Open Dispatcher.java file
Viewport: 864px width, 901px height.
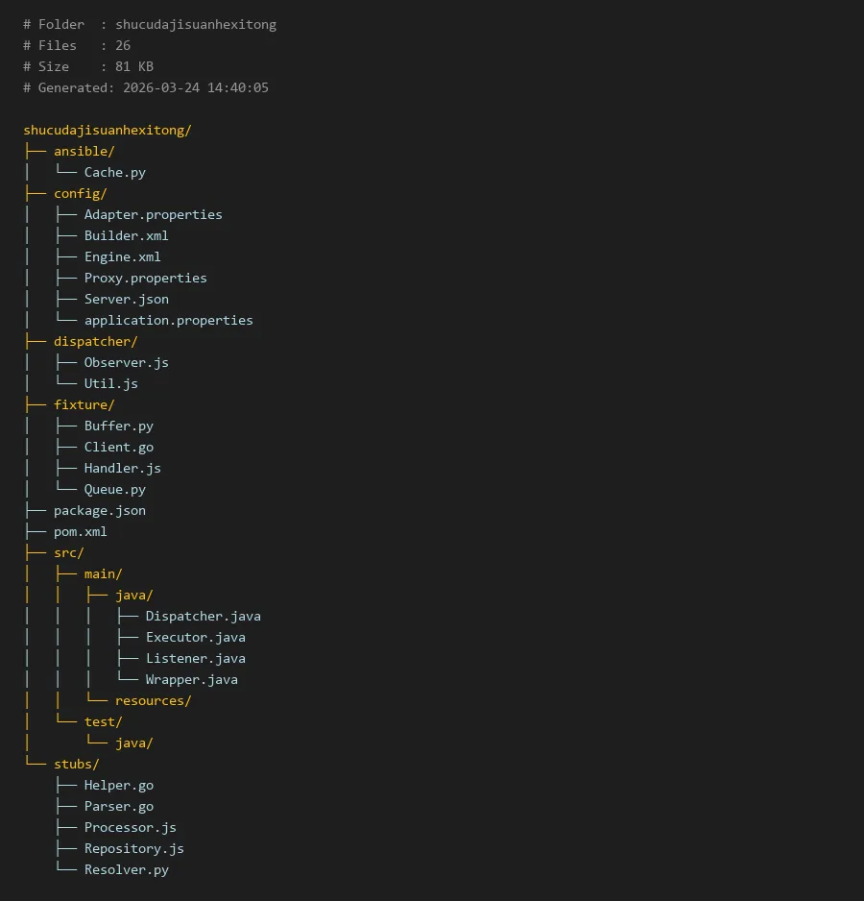pyautogui.click(x=203, y=616)
